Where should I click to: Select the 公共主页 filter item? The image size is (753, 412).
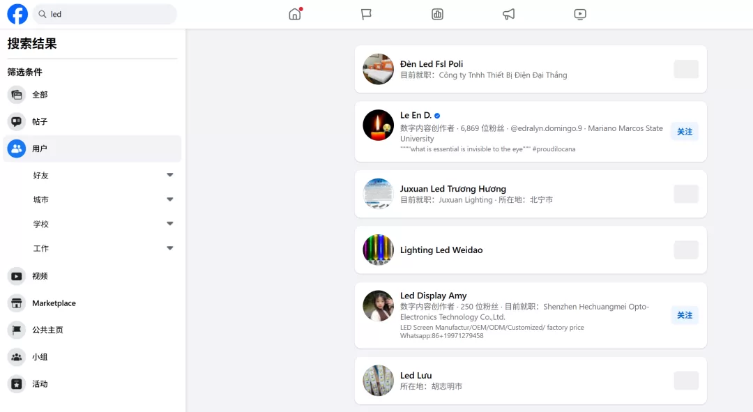point(92,330)
